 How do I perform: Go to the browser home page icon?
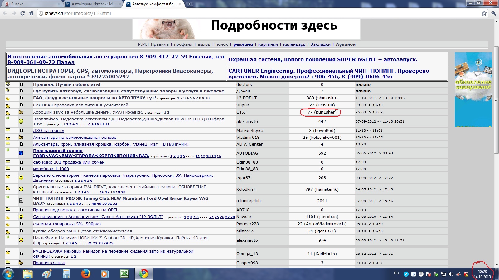(31, 13)
